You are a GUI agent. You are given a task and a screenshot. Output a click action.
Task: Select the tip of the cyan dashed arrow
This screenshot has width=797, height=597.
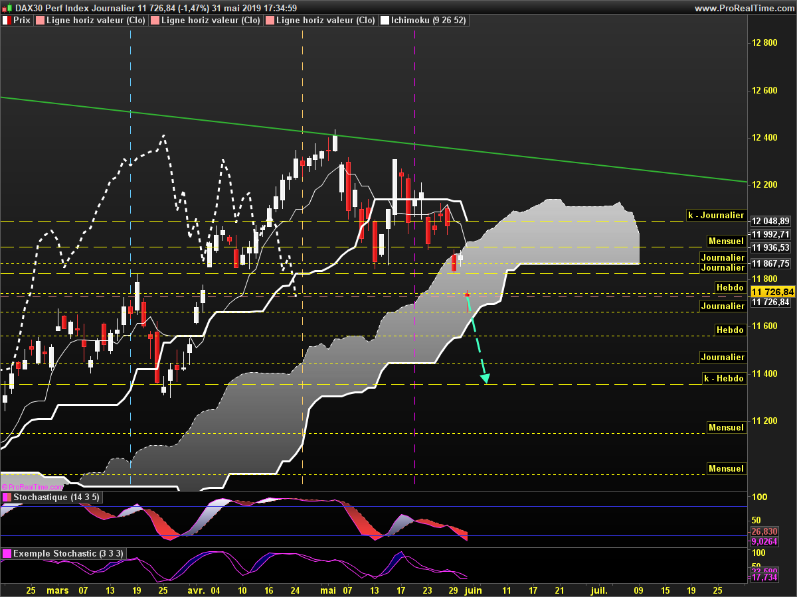(x=486, y=379)
